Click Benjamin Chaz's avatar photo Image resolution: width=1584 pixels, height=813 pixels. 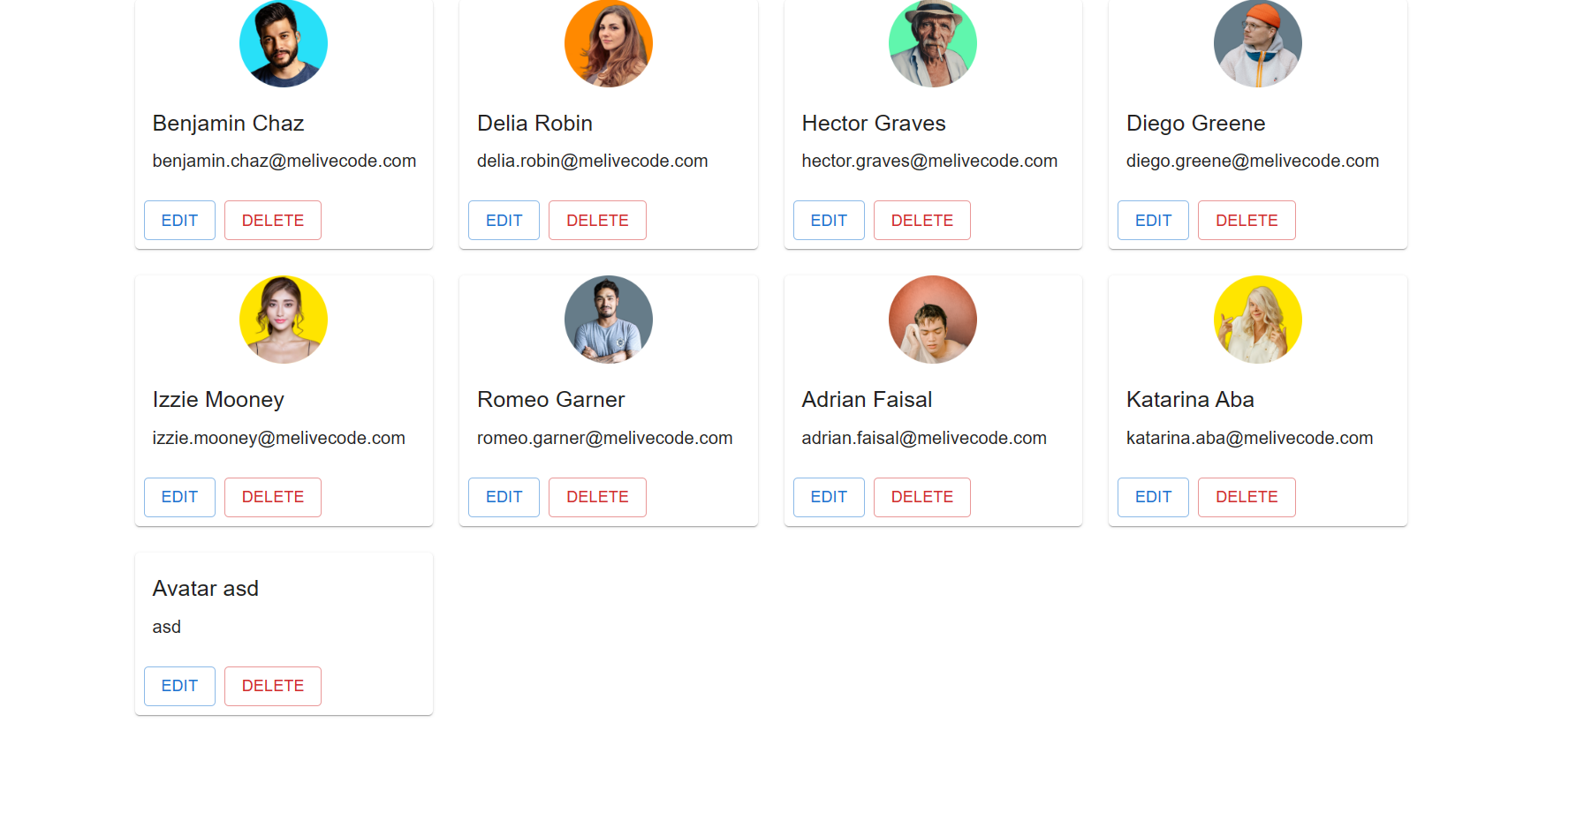(284, 43)
